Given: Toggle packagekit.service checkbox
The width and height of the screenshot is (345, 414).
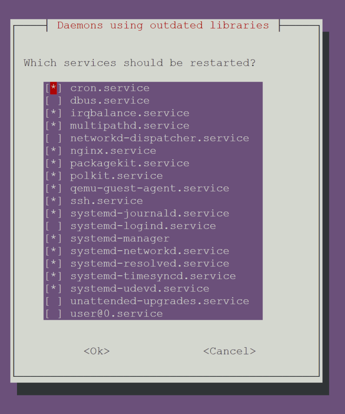Looking at the screenshot, I should [x=53, y=163].
